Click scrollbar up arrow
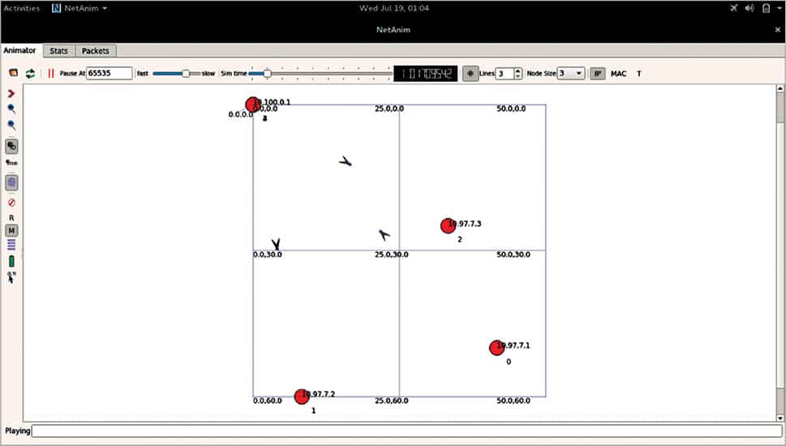 coord(780,88)
